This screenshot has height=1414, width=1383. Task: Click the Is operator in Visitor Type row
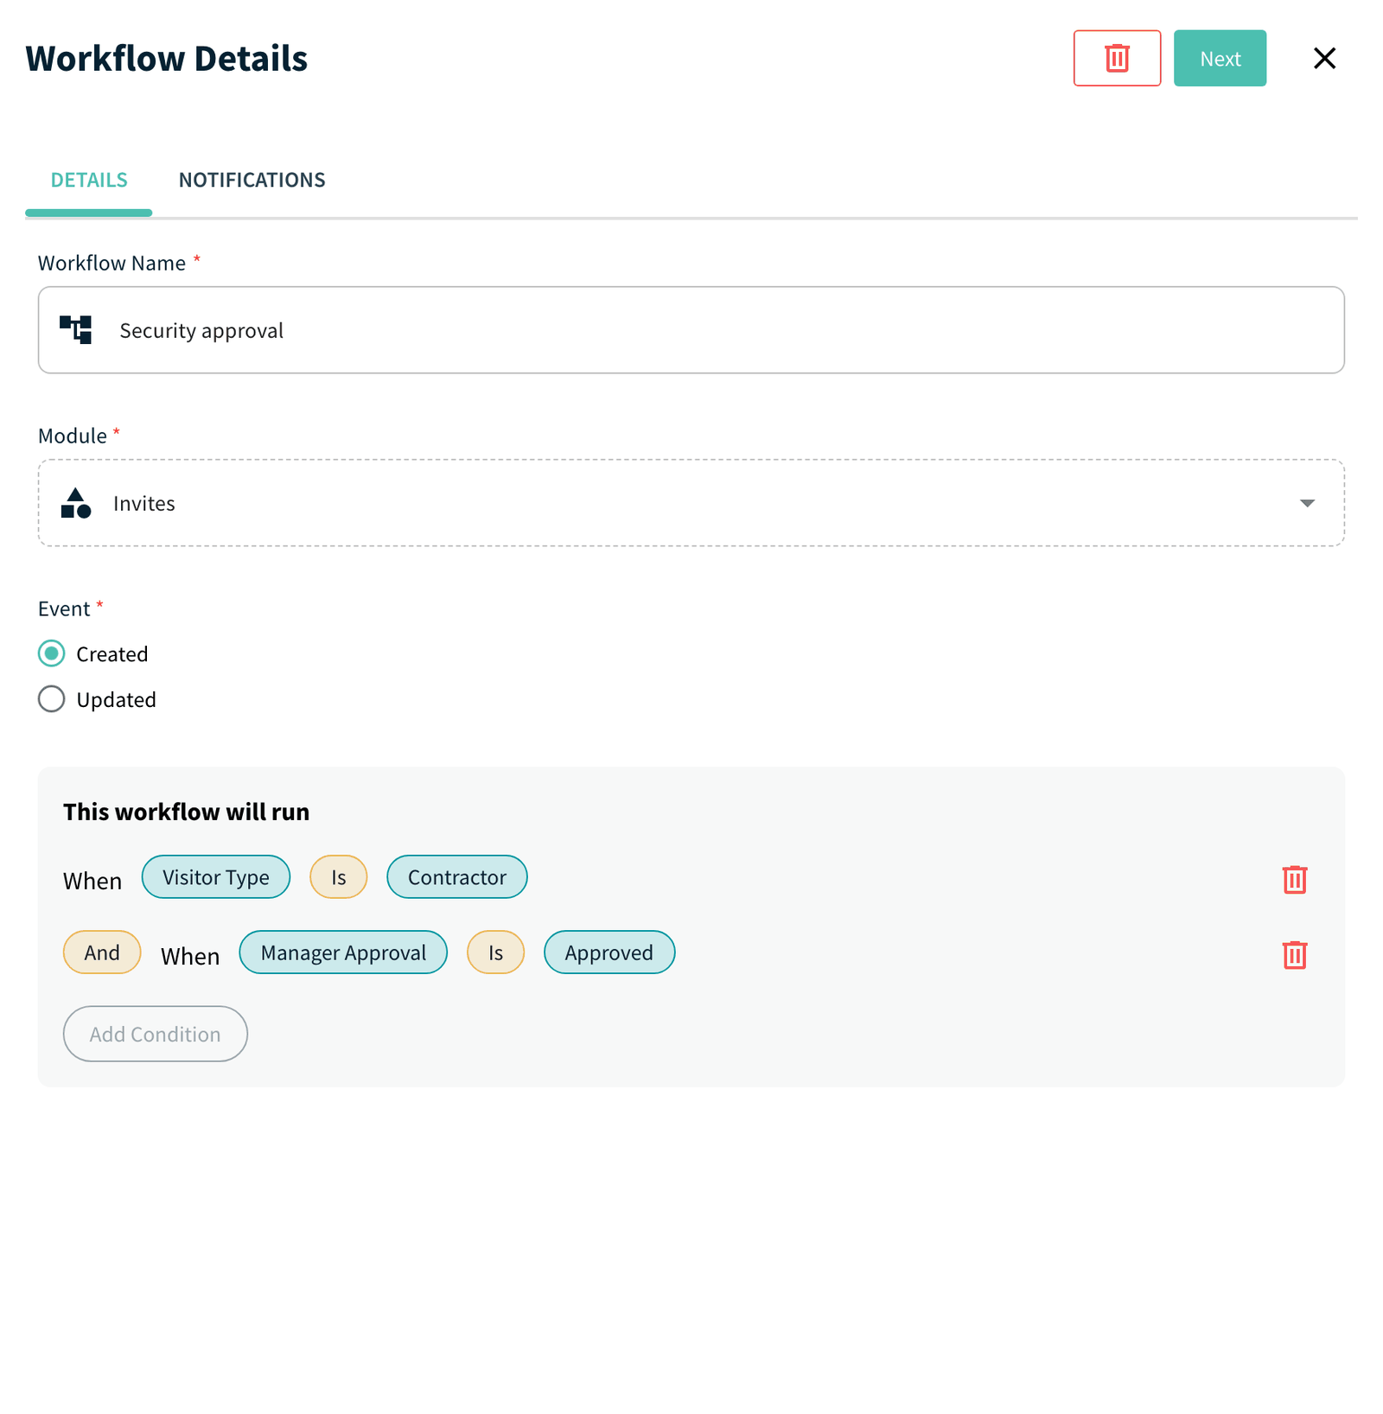click(338, 876)
